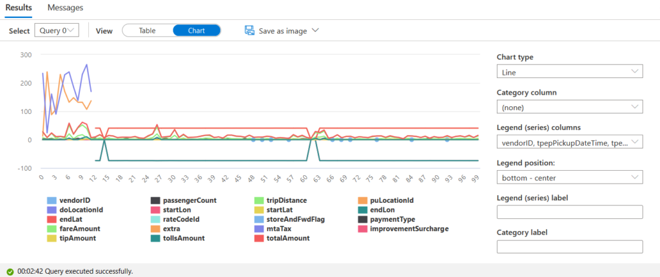Click the Legend (series) label input field

pos(570,212)
